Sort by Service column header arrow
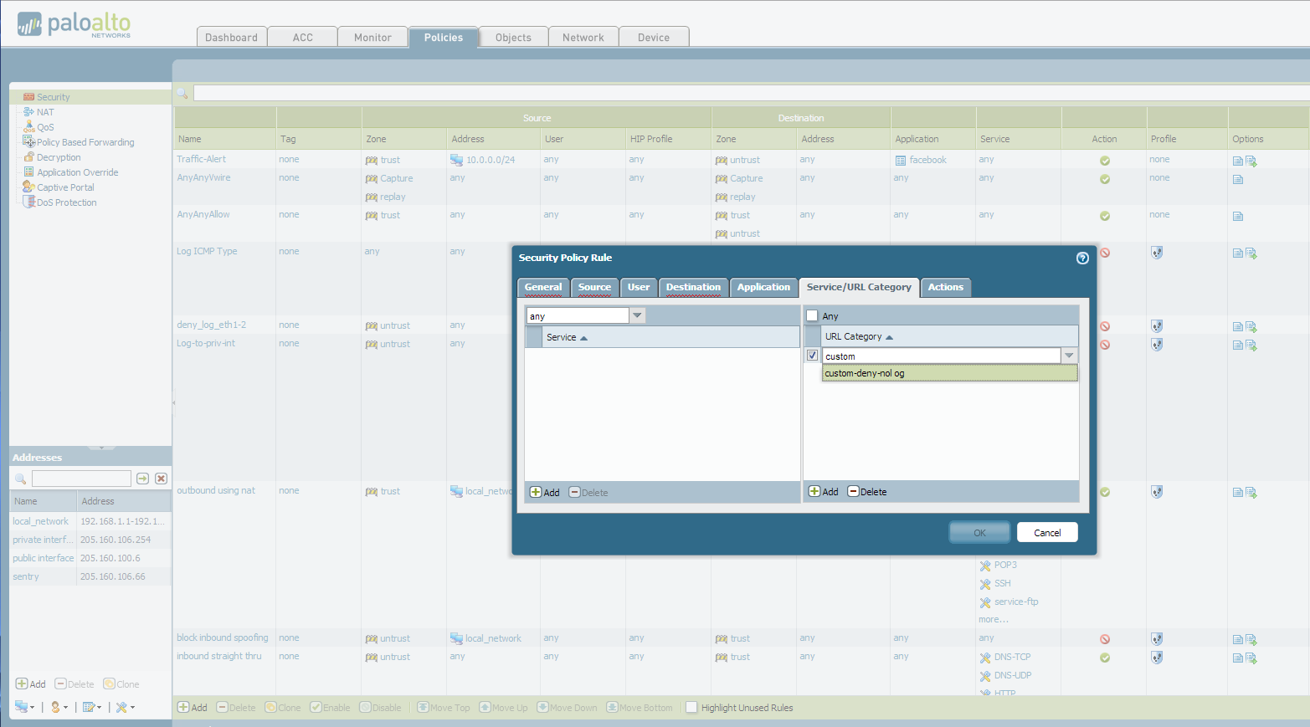1310x727 pixels. (x=584, y=338)
